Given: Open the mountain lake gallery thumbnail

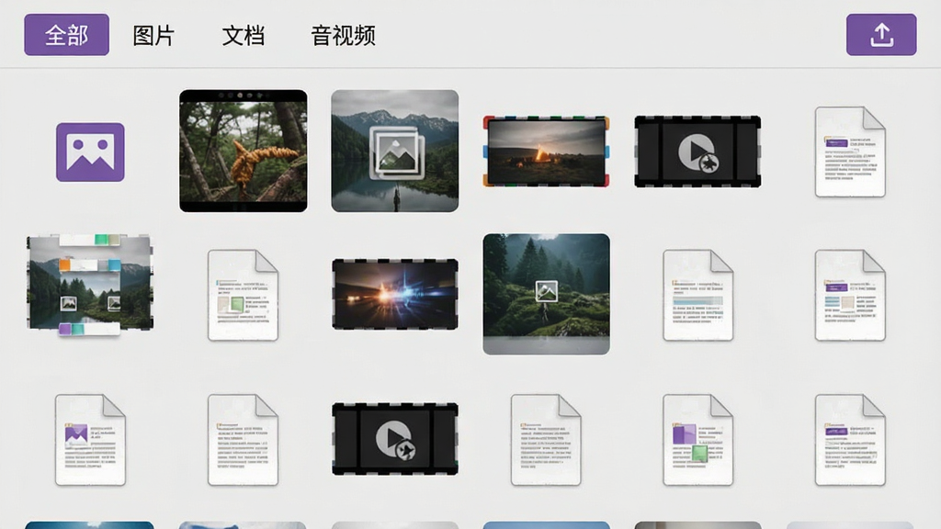Looking at the screenshot, I should point(395,152).
